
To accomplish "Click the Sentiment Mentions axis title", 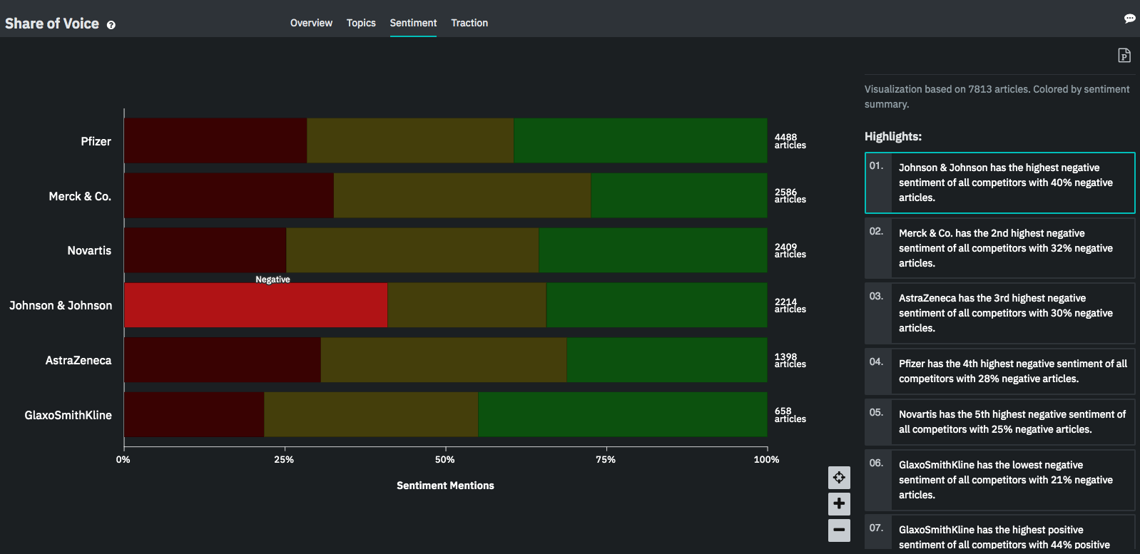I will [x=445, y=486].
